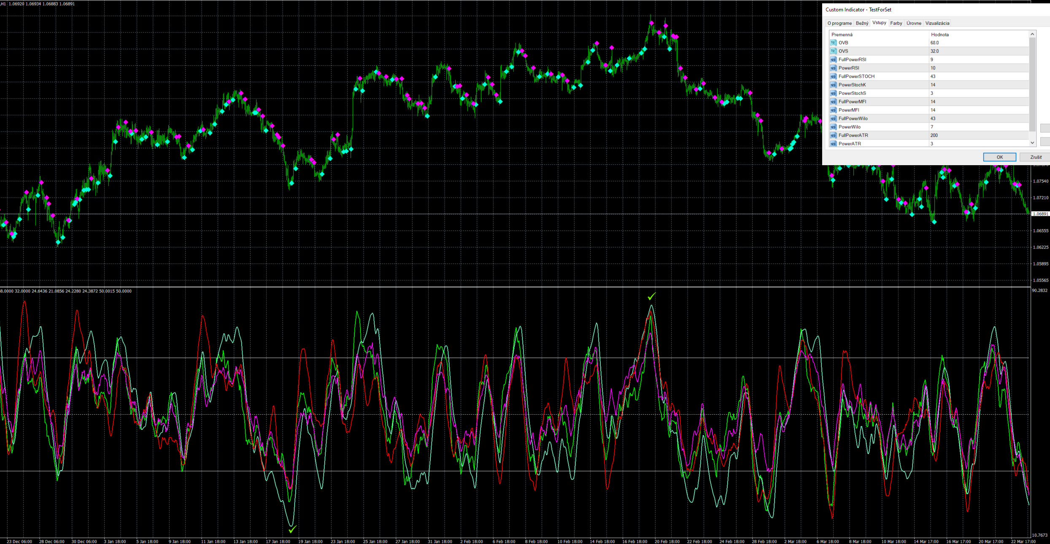The image size is (1050, 544).
Task: Click the OVS double-type variable icon
Action: (833, 51)
